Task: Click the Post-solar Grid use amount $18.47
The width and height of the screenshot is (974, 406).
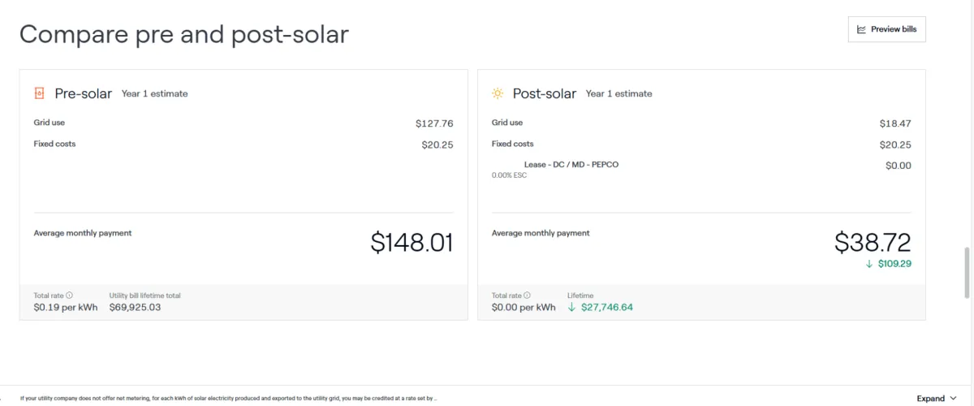Action: tap(895, 123)
